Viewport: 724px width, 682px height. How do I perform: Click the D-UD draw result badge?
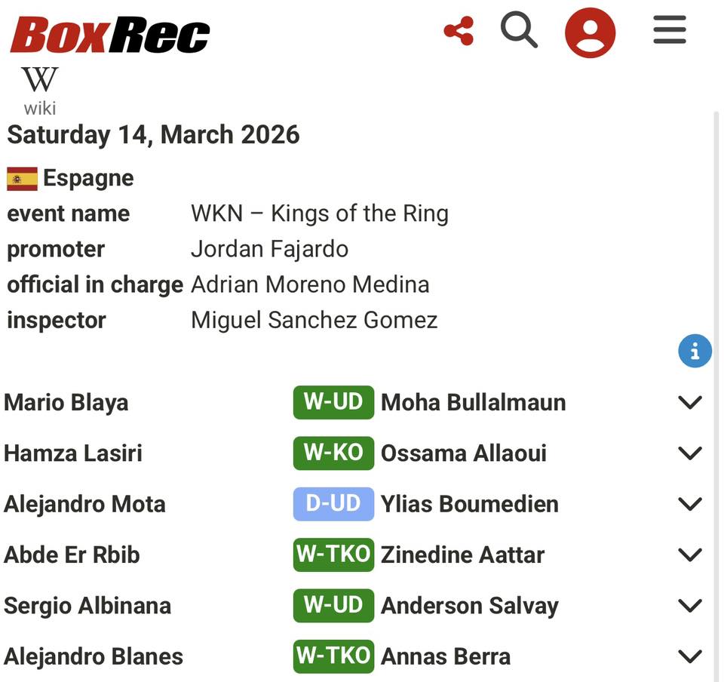333,503
